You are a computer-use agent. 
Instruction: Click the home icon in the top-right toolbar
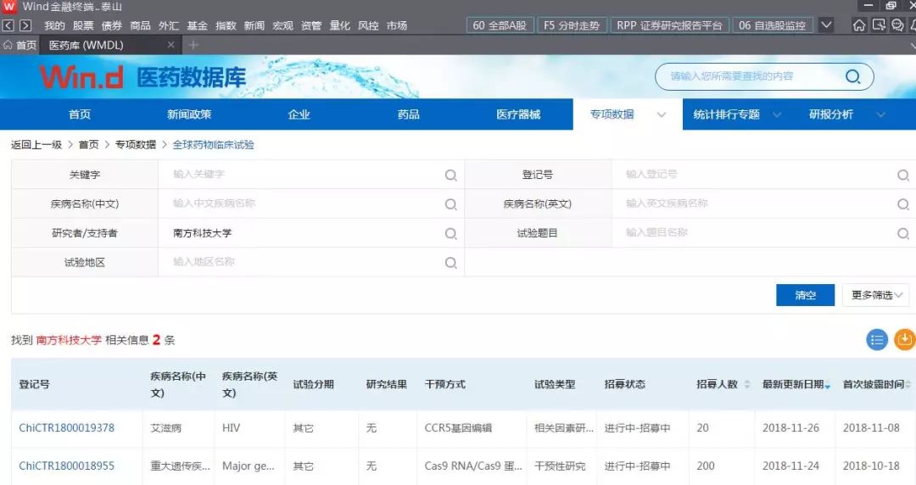click(859, 25)
